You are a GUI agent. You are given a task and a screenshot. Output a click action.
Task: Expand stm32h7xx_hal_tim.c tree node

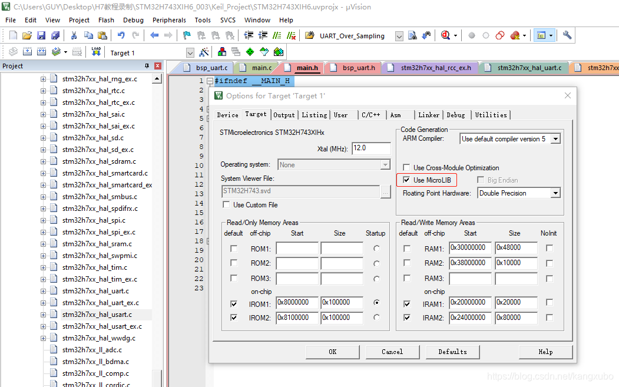pos(43,267)
